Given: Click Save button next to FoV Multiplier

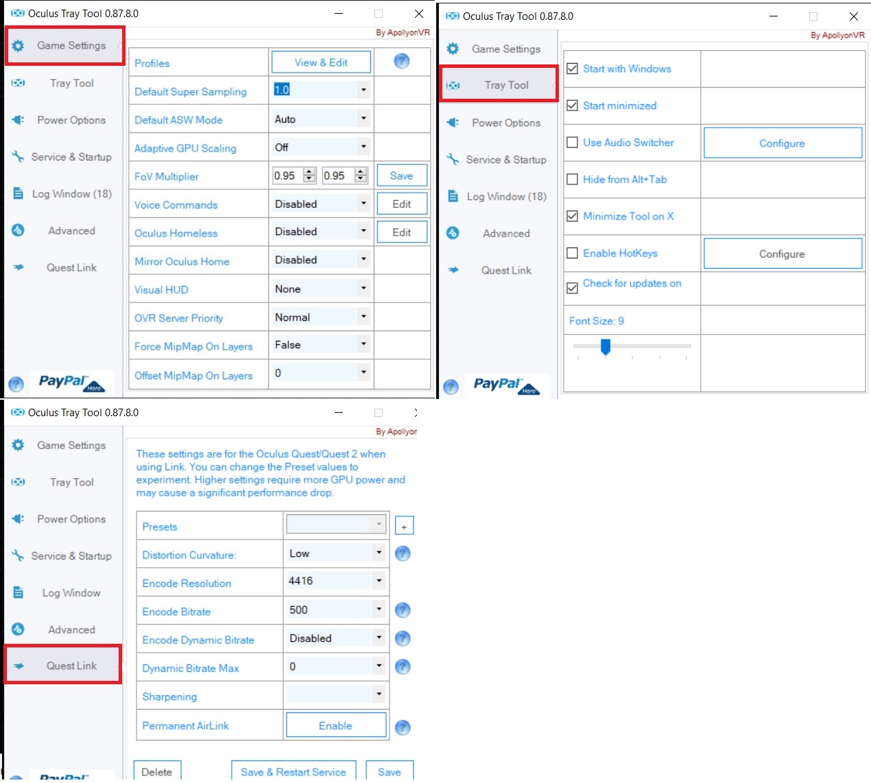Looking at the screenshot, I should tap(402, 176).
